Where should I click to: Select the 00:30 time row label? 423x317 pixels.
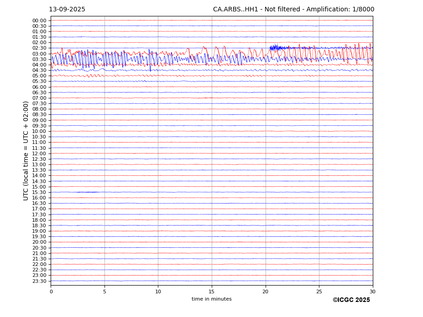(x=39, y=26)
